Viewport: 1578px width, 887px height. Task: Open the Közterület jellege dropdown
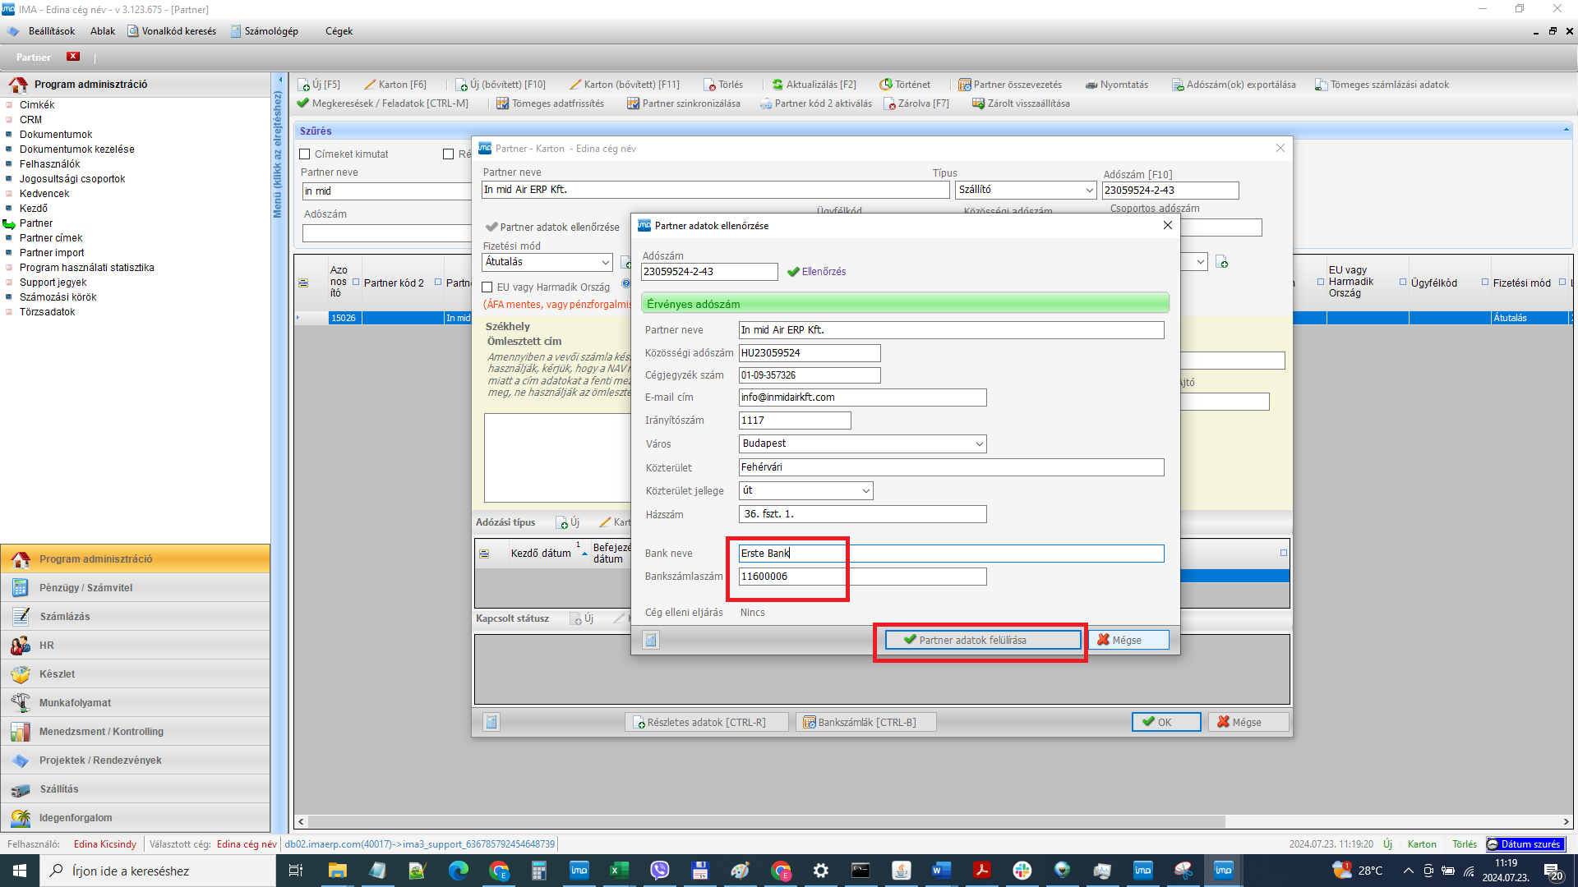pos(865,490)
